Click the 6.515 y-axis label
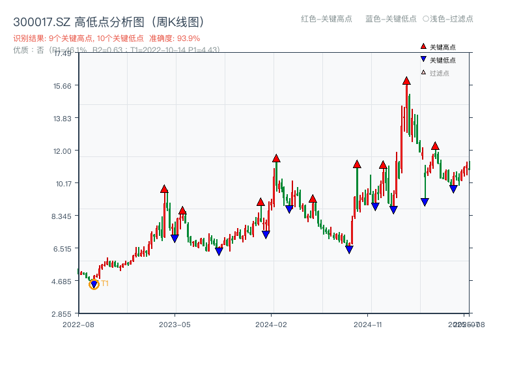This screenshot has width=521, height=391. click(x=63, y=249)
